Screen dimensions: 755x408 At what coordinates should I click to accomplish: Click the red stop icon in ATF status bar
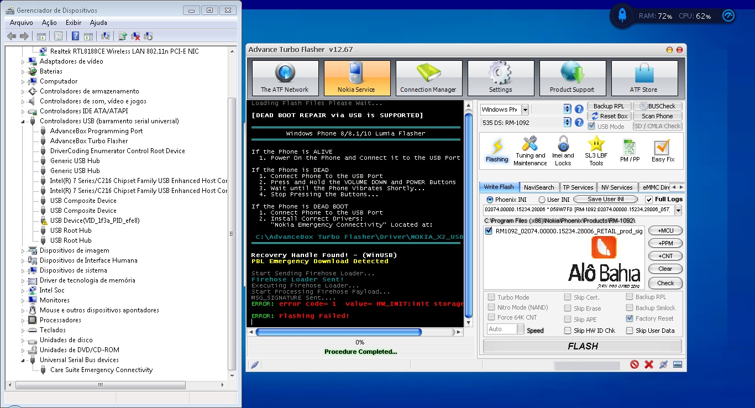(x=635, y=364)
